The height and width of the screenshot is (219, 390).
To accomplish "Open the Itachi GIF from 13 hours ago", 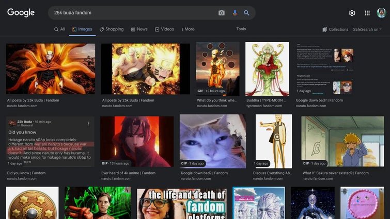I will (137, 142).
